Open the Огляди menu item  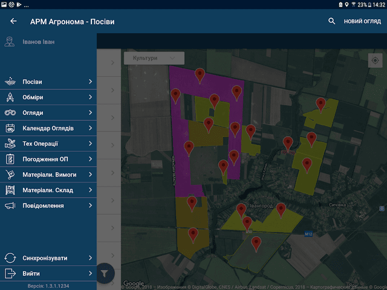point(48,113)
